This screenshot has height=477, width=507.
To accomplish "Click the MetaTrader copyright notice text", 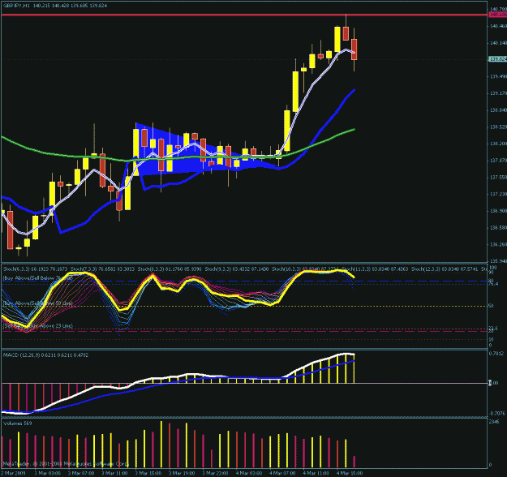I will 66,464.
